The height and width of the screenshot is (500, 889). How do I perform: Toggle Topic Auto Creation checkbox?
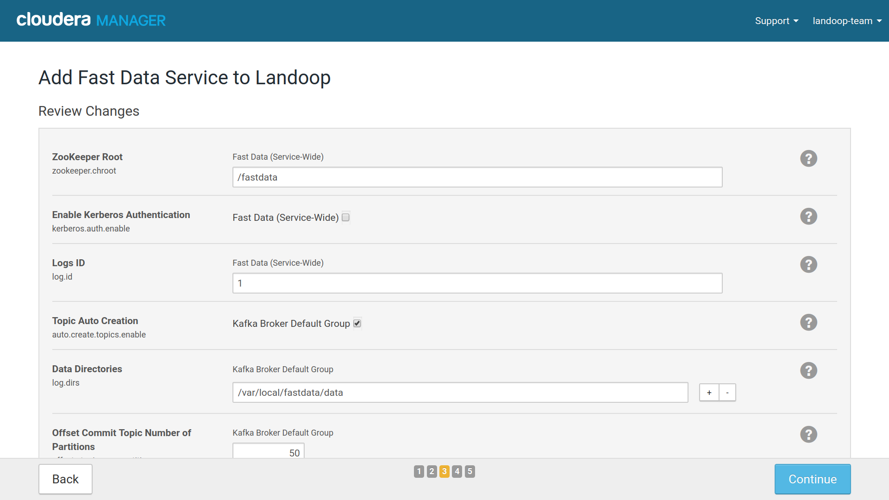357,323
